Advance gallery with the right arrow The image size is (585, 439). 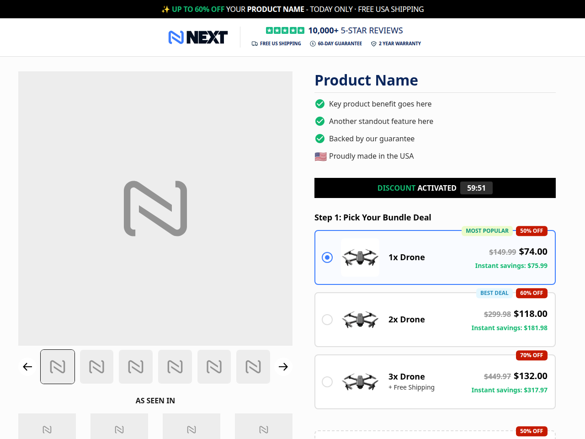coord(283,367)
